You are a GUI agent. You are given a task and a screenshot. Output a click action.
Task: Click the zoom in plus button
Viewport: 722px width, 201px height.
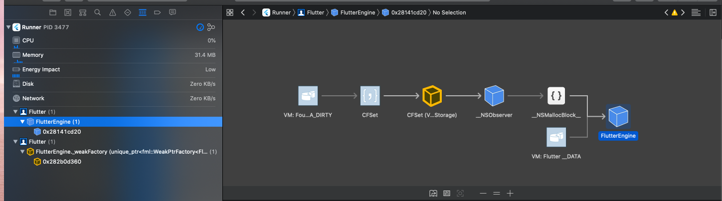(x=510, y=193)
